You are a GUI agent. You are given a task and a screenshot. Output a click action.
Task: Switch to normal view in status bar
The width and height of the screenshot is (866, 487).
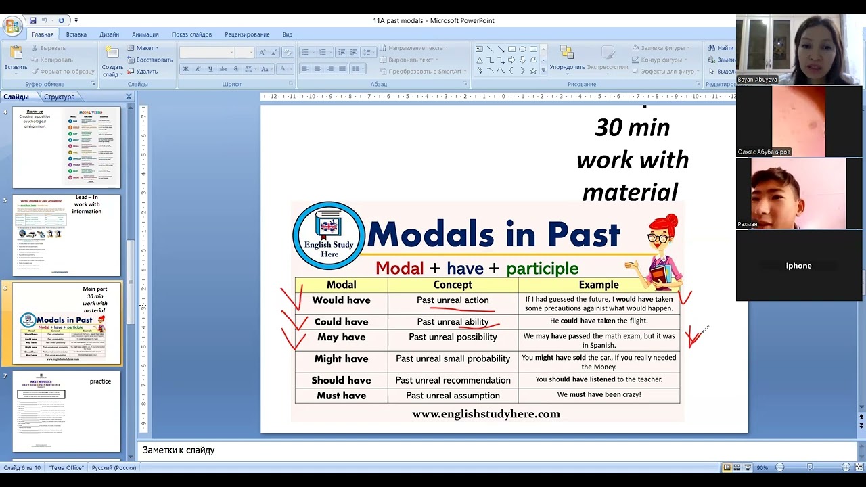(x=727, y=467)
